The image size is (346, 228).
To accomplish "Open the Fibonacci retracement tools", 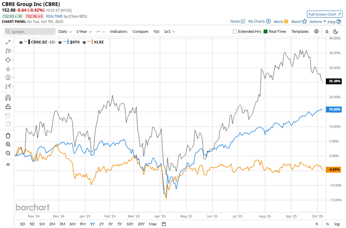I will 8,51.
